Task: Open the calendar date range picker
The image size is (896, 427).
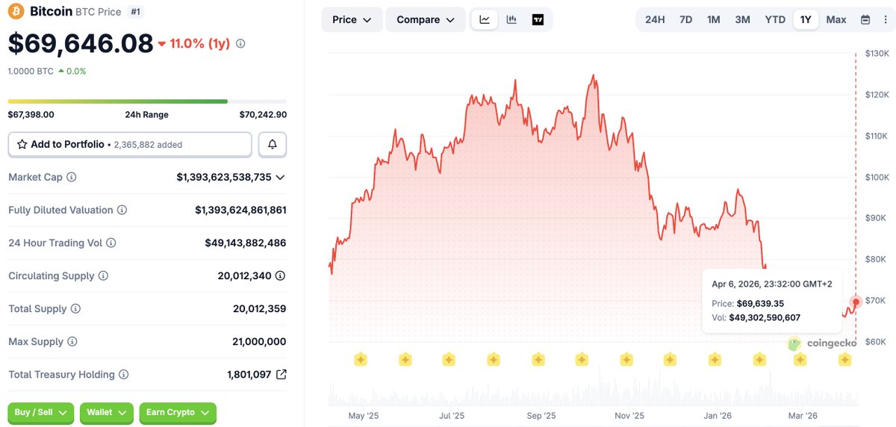Action: coord(865,19)
